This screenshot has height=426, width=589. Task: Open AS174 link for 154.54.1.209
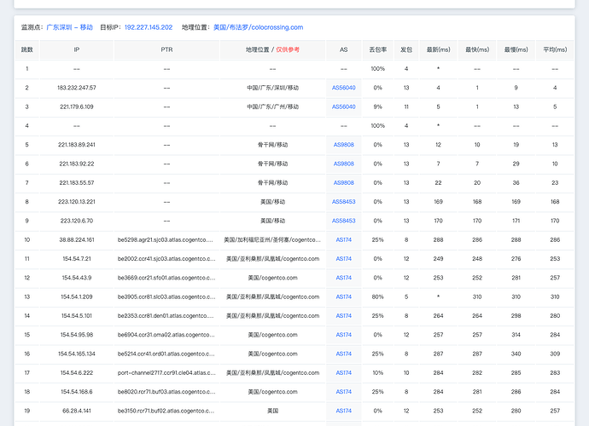coord(344,297)
